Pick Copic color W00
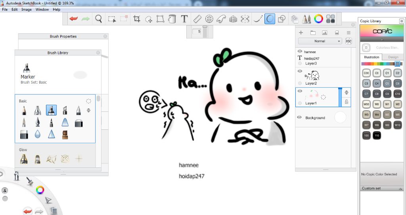 point(366,104)
